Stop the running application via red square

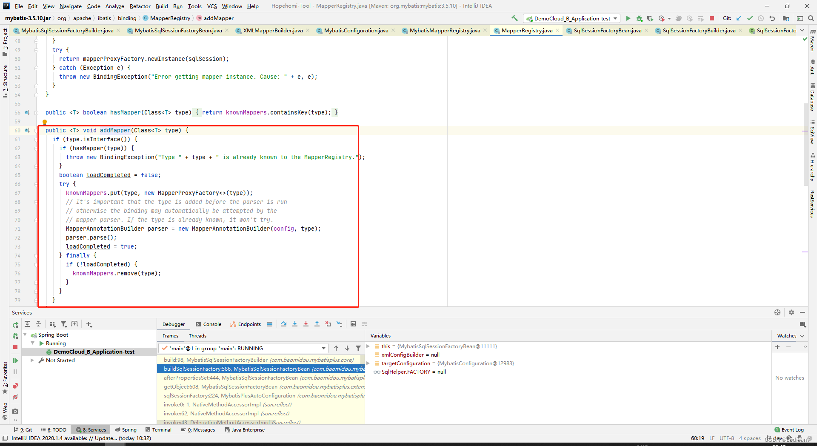(x=712, y=18)
